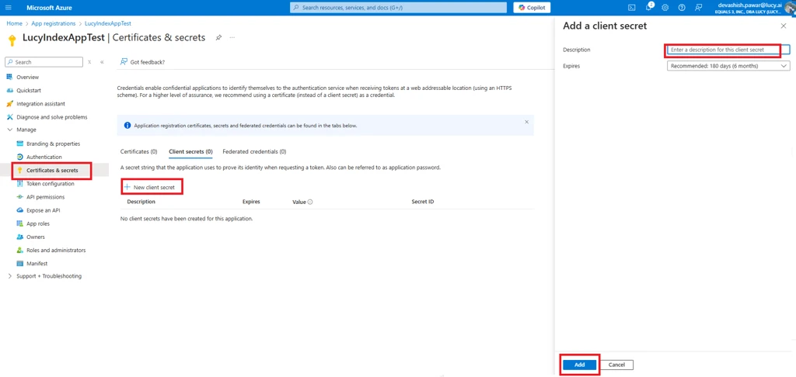Switch to the Certificates (0) tab

point(138,151)
